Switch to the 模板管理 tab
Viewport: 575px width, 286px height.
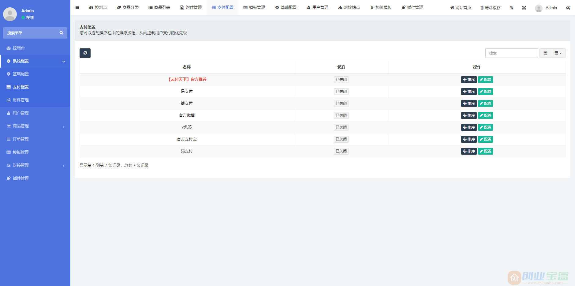click(x=254, y=7)
